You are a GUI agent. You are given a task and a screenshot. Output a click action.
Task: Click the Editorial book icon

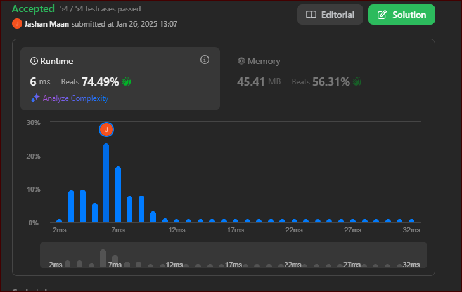[x=311, y=15]
